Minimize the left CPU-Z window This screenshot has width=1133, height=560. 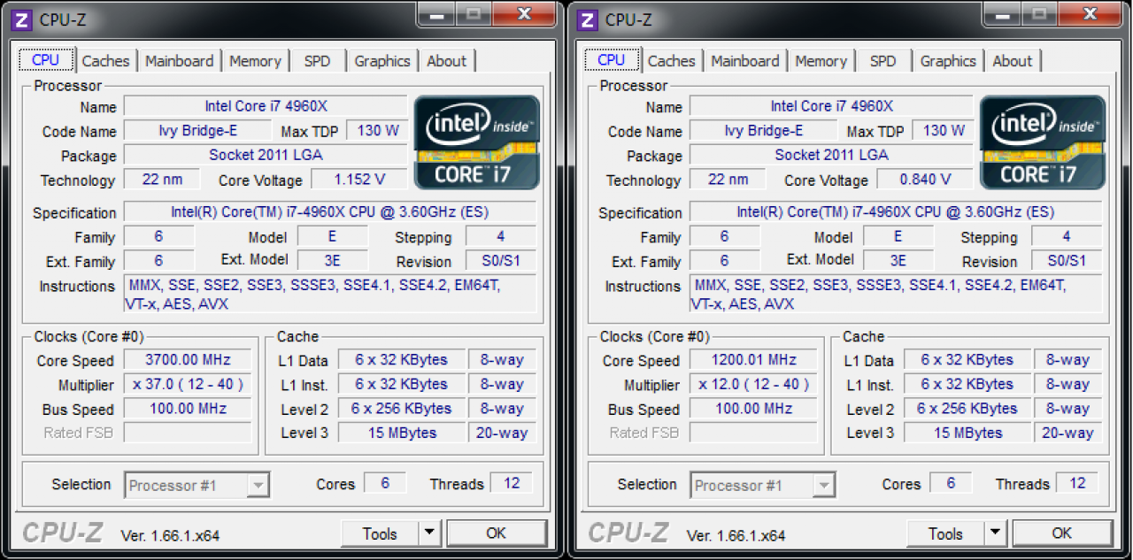435,13
